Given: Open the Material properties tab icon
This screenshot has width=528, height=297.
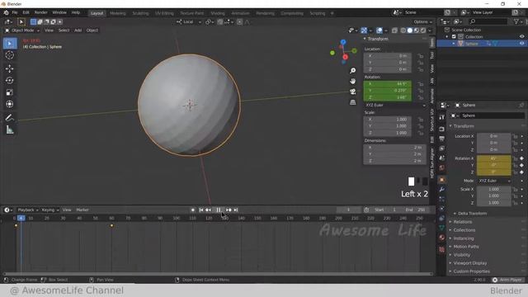Looking at the screenshot, I should (x=442, y=238).
